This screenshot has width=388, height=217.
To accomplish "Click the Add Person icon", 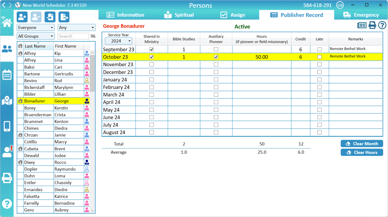I will (x=22, y=17).
